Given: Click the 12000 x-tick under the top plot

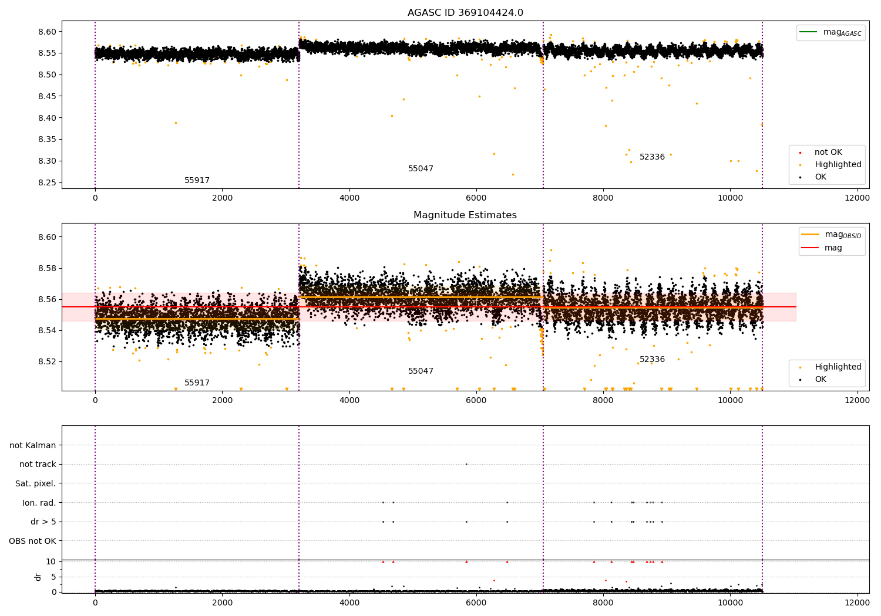Looking at the screenshot, I should [x=857, y=198].
